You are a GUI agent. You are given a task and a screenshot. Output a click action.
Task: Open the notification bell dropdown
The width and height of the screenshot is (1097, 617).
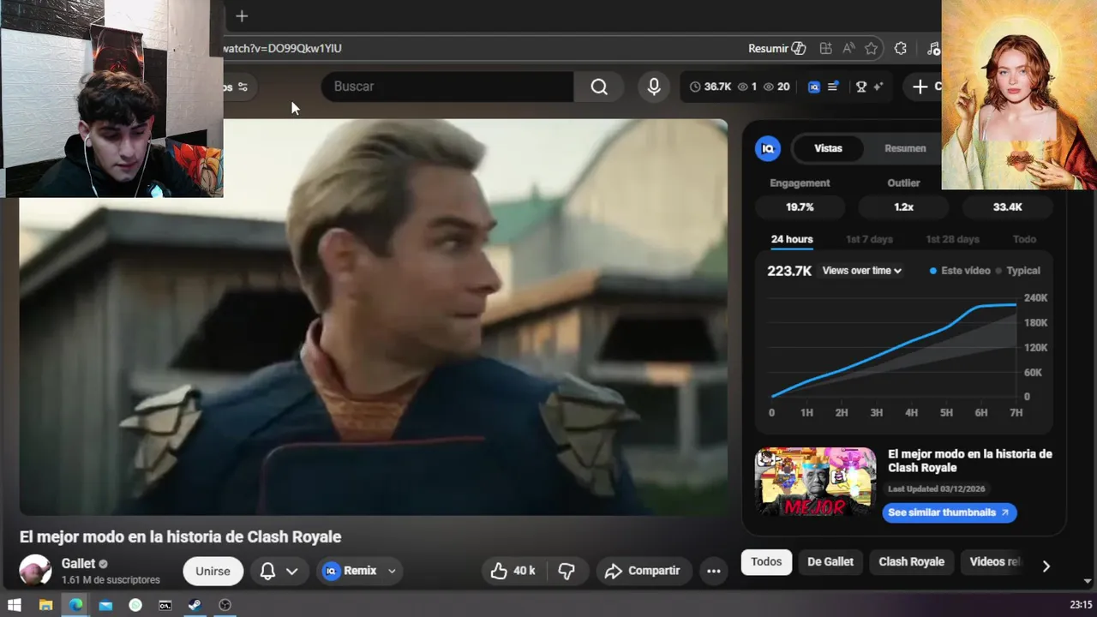[x=279, y=571]
